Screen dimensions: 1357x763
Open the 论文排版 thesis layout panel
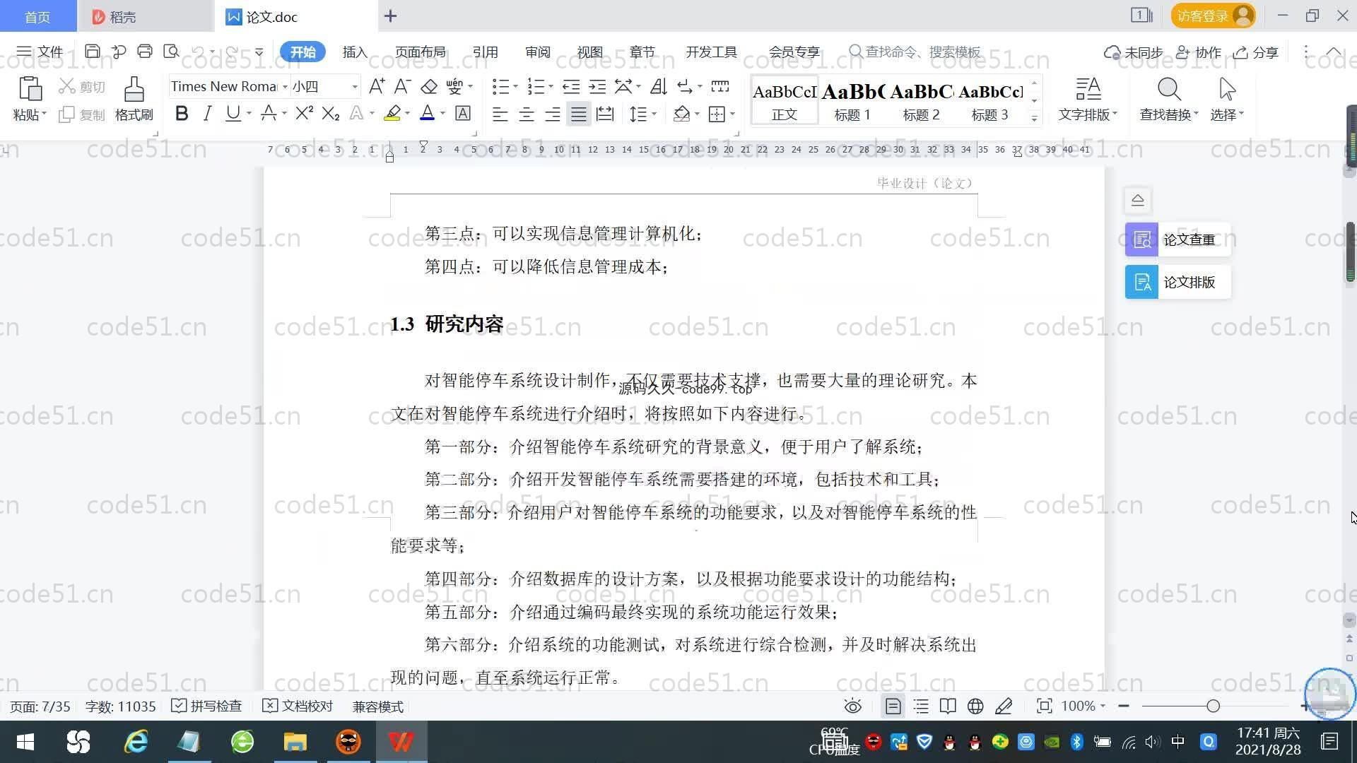[1178, 282]
